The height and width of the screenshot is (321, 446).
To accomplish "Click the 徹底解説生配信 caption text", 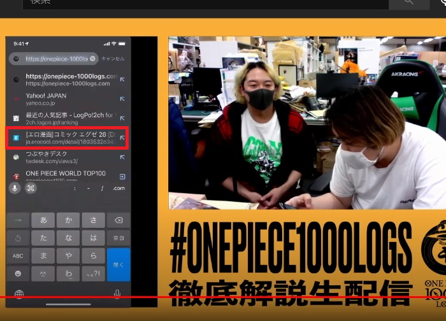I will pos(290,293).
